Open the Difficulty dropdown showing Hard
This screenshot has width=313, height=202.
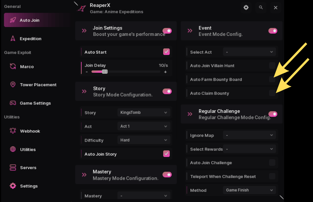(144, 140)
